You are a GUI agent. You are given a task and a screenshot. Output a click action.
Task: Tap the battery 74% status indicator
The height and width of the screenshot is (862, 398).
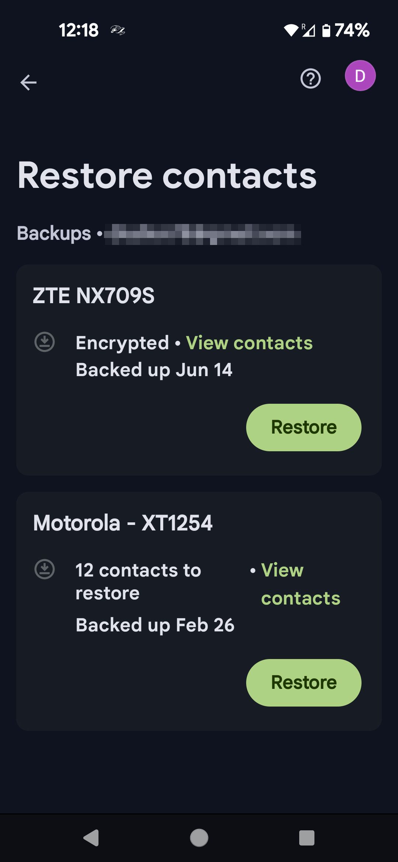point(346,30)
